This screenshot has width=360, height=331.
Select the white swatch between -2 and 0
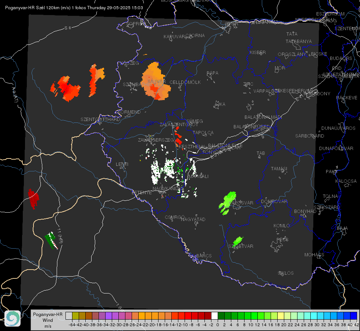click(x=214, y=316)
